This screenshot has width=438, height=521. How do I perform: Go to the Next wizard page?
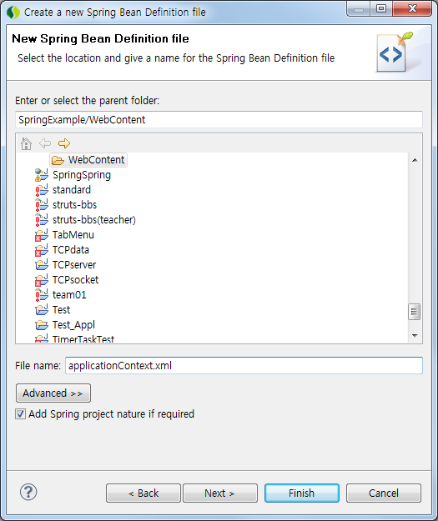pyautogui.click(x=219, y=493)
